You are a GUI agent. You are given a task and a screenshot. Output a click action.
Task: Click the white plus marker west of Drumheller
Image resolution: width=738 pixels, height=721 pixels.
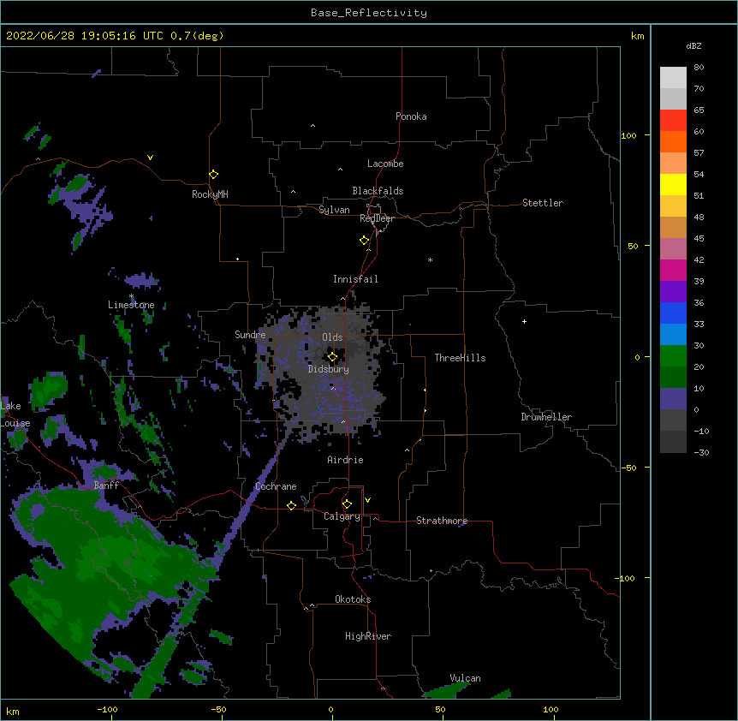[x=524, y=321]
